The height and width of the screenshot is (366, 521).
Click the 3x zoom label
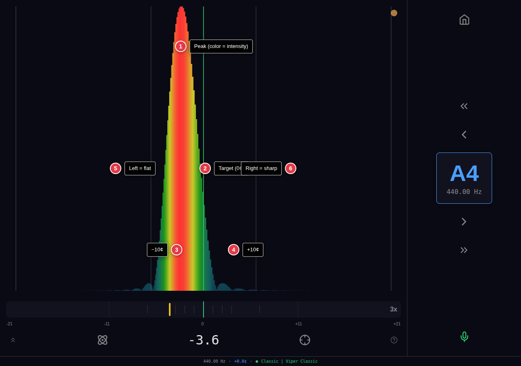click(x=393, y=309)
